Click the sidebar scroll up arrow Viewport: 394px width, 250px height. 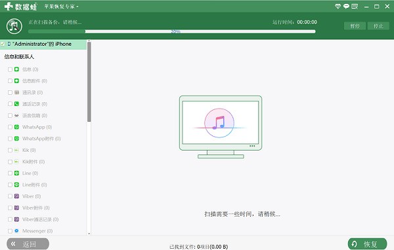(89, 41)
